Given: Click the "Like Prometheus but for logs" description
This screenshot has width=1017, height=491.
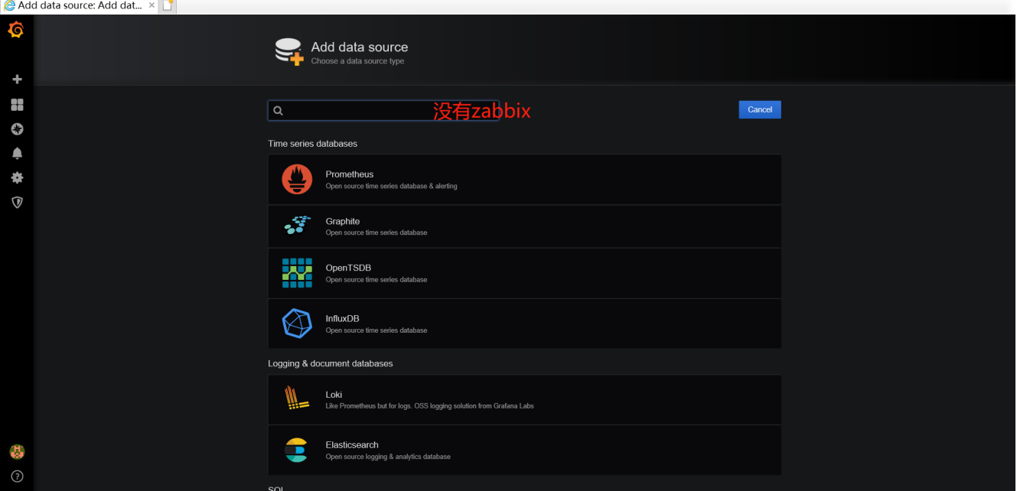Looking at the screenshot, I should click(430, 406).
